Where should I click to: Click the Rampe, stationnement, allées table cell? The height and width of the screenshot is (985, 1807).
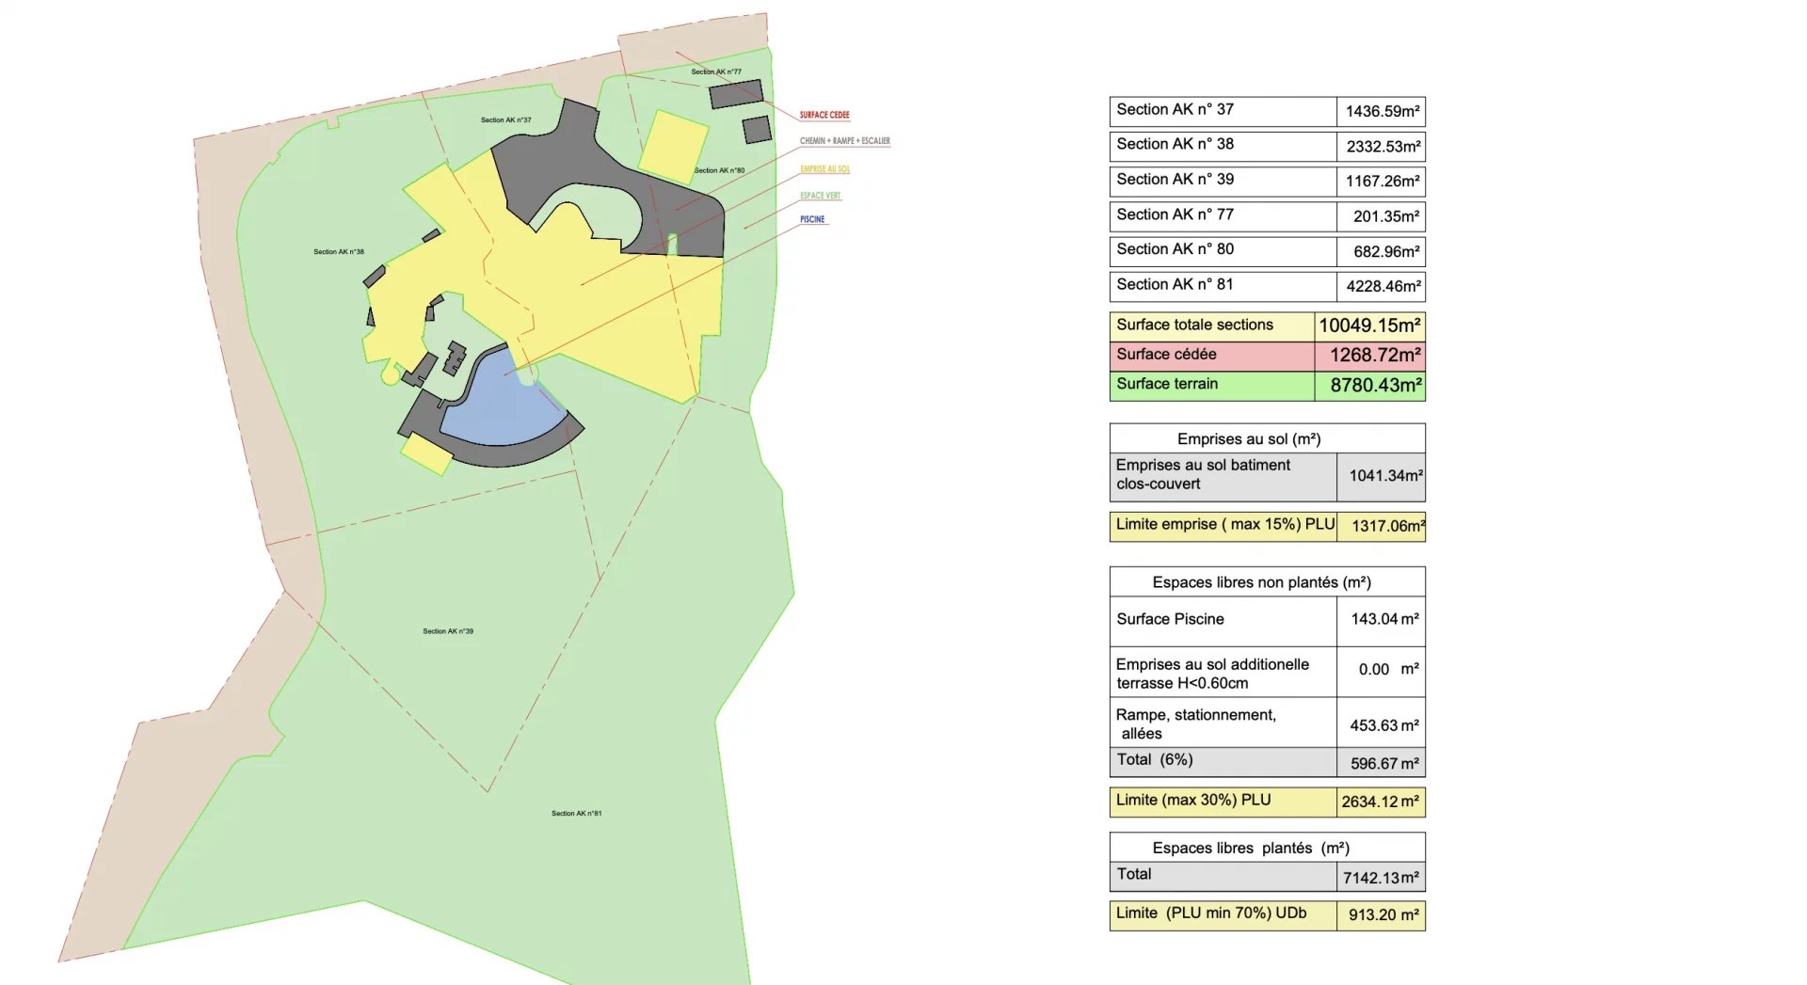click(x=1222, y=723)
